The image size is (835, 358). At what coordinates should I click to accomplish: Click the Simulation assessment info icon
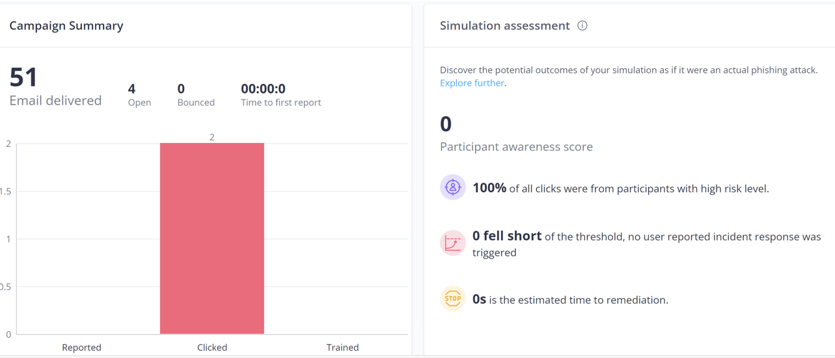(582, 26)
